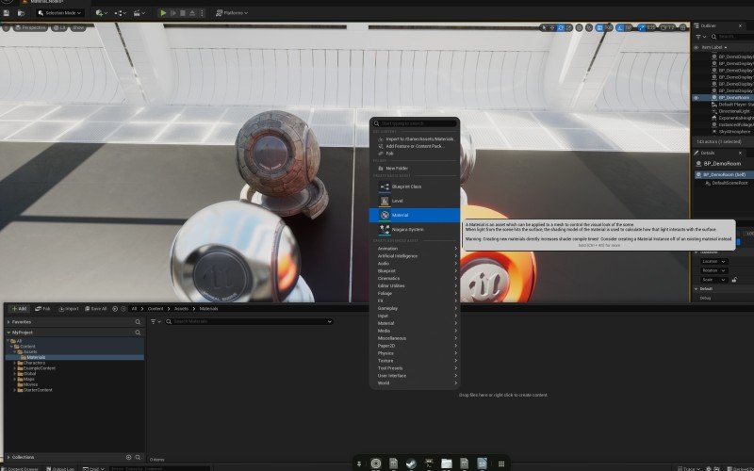Open the play options three-dot menu
754x471 pixels.
pyautogui.click(x=202, y=13)
